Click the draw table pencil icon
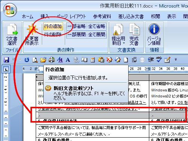The height and width of the screenshot is (141, 188). [167, 60]
